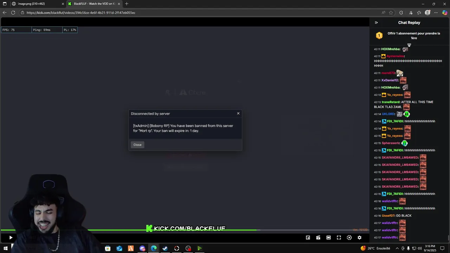Add page to favorites star
Viewport: 450px width, 253px height.
coord(391,13)
